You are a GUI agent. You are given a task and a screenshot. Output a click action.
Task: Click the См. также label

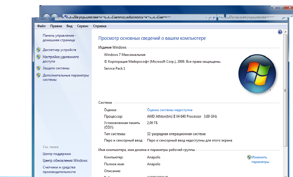tap(51, 147)
